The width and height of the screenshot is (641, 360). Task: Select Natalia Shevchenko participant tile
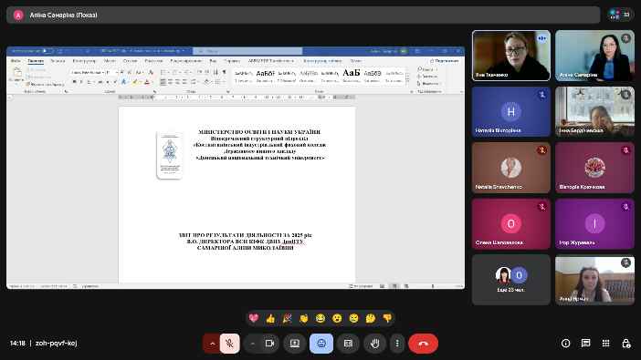click(x=511, y=168)
